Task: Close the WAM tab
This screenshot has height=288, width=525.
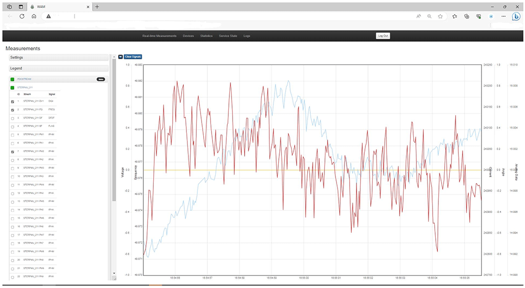Action: click(88, 7)
